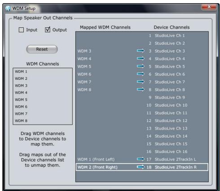Select WDM 6 in WDM Channels list
220x191 pixels.
click(x=43, y=107)
